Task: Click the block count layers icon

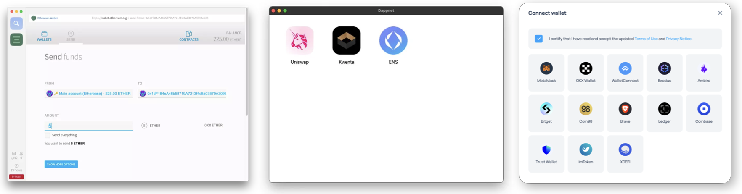Action: (x=14, y=154)
